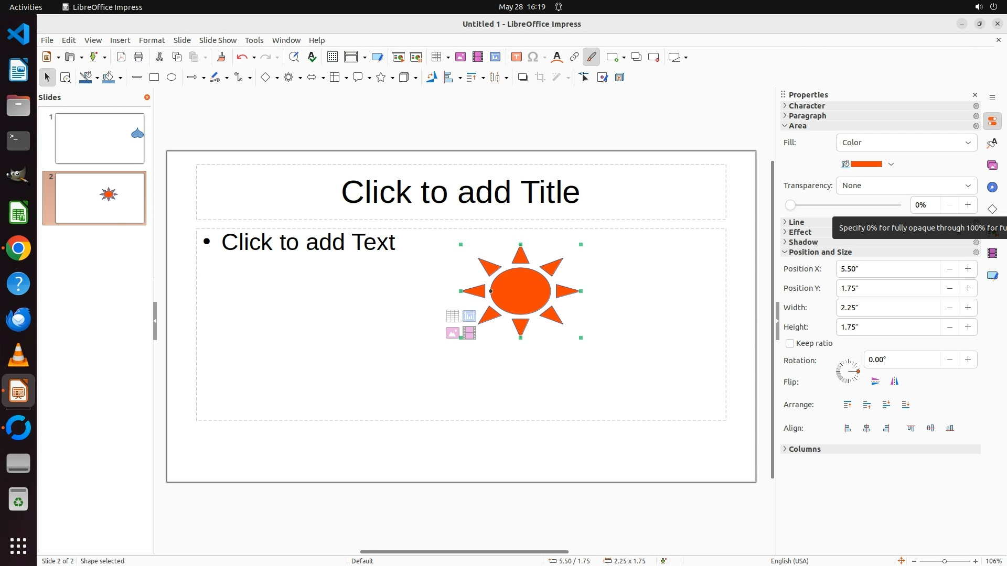Click Bring to Front arrange icon

click(x=848, y=405)
